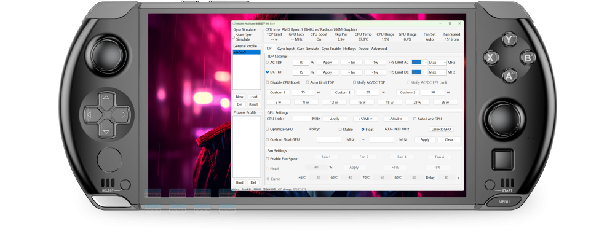Click +1w in the DC TDP row
This screenshot has height=234, width=615.
click(x=351, y=72)
